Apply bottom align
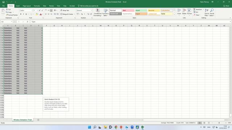The height and width of the screenshot is (130, 232). click(x=51, y=10)
